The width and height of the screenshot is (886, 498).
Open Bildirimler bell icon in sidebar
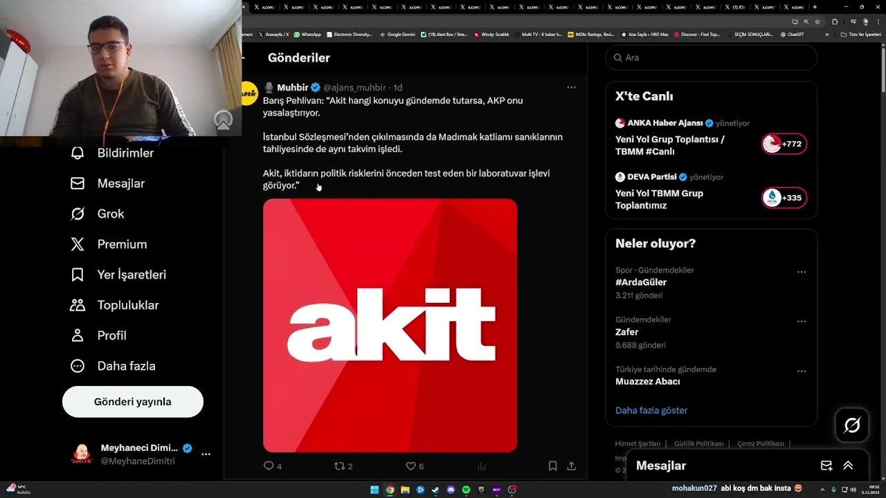78,153
